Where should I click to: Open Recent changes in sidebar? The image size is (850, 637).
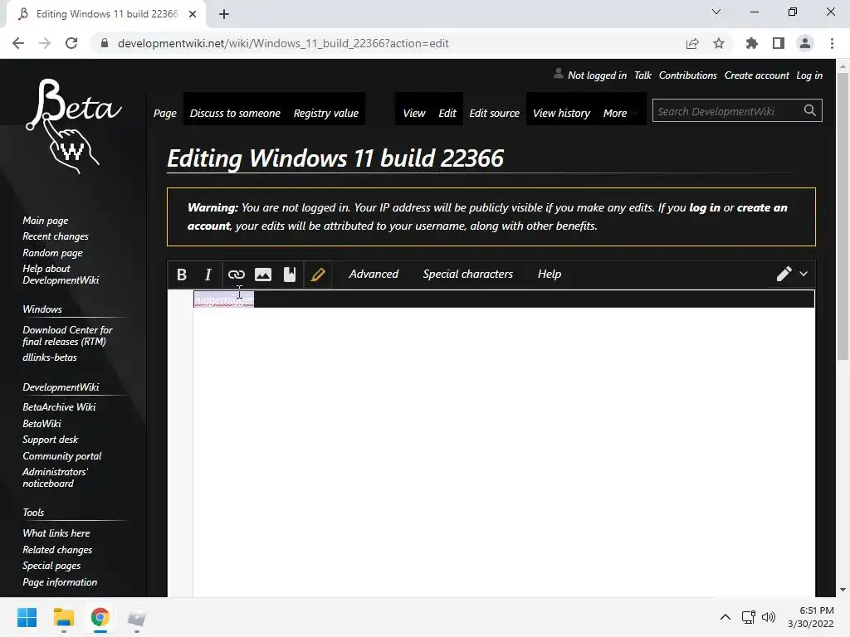[x=56, y=236]
